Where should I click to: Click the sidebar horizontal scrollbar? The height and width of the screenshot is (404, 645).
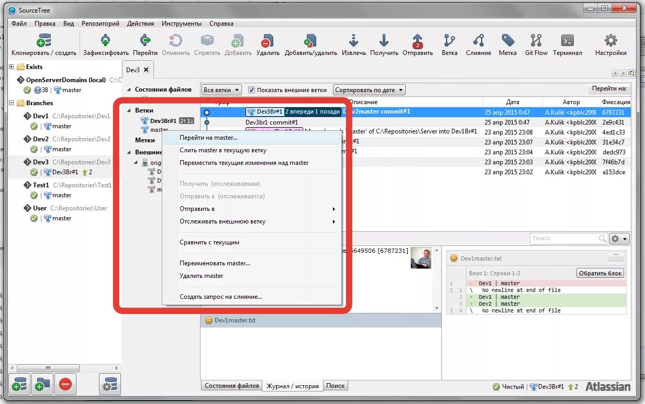click(x=48, y=368)
